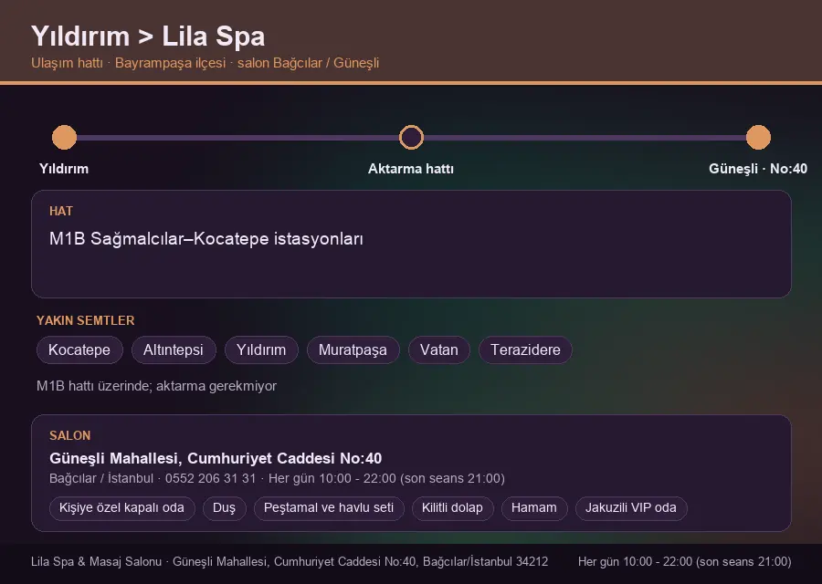Click the footer opening hours text

[685, 561]
